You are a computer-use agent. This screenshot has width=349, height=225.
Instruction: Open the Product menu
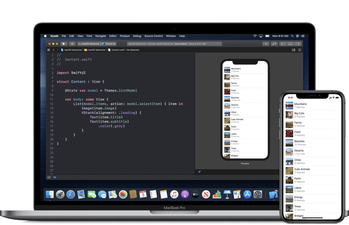pyautogui.click(x=125, y=36)
